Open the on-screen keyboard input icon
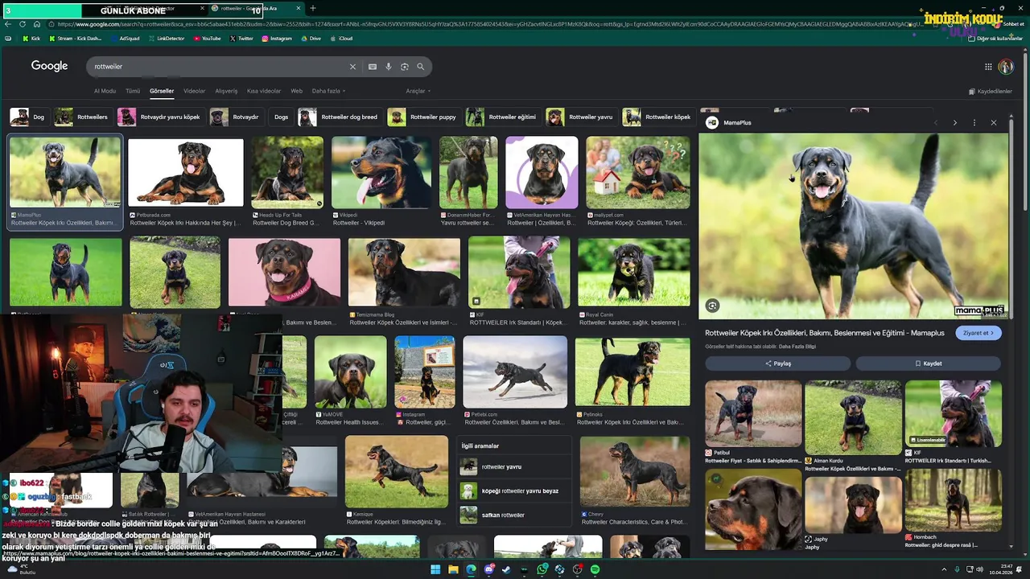Image resolution: width=1030 pixels, height=579 pixels. tap(373, 67)
